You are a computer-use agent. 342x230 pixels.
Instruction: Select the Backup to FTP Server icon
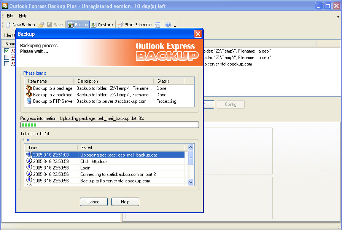pyautogui.click(x=29, y=101)
